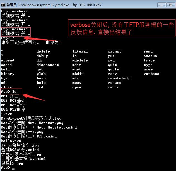Click the '002 DOS基础' directory entry
Viewport: 176px width, 171px height.
pyautogui.click(x=13, y=100)
